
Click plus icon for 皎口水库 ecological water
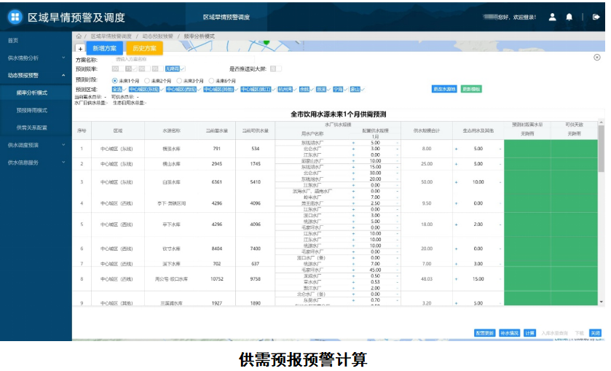click(x=457, y=279)
